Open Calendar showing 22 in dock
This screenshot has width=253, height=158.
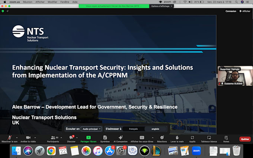point(63,151)
